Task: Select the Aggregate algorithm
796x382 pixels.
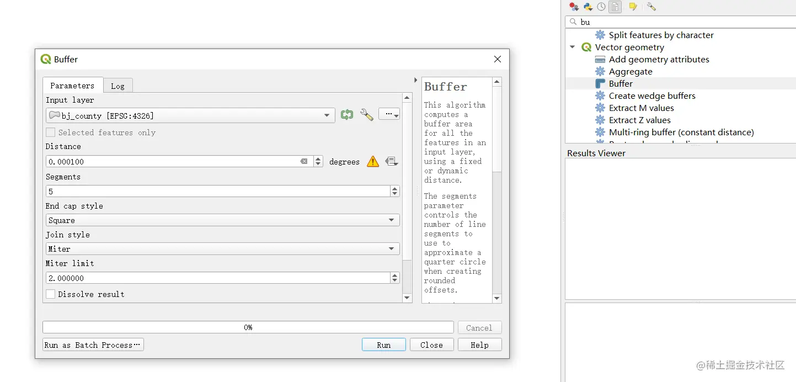Action: click(x=631, y=71)
